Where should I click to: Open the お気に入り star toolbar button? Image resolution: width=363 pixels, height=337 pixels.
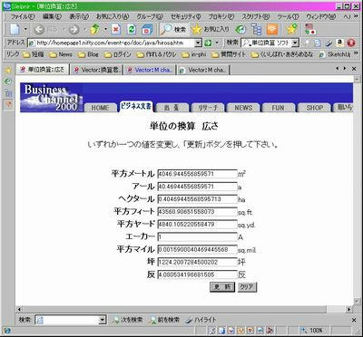pos(211,29)
